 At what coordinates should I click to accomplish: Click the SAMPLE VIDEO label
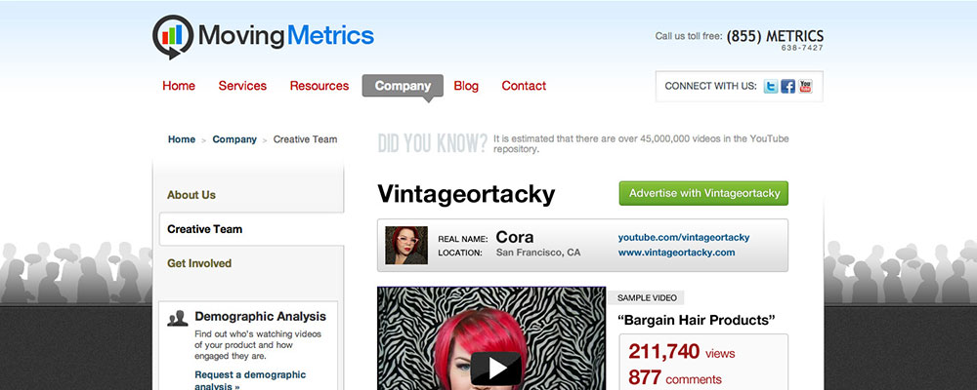click(x=647, y=298)
